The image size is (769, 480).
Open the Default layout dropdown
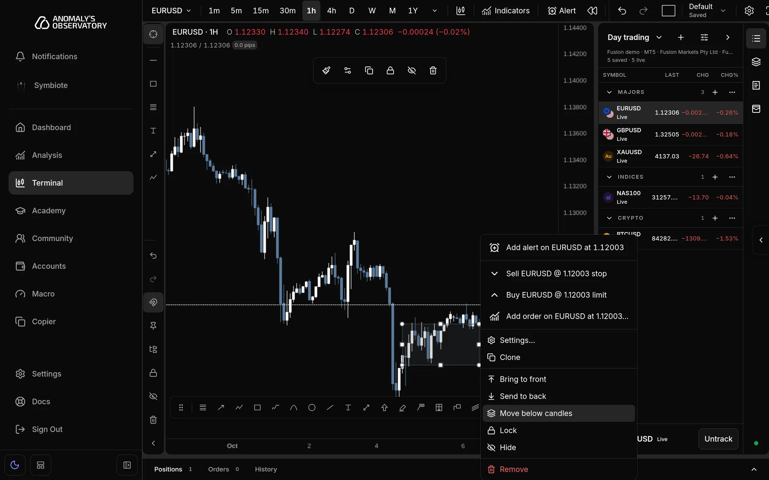(x=707, y=11)
